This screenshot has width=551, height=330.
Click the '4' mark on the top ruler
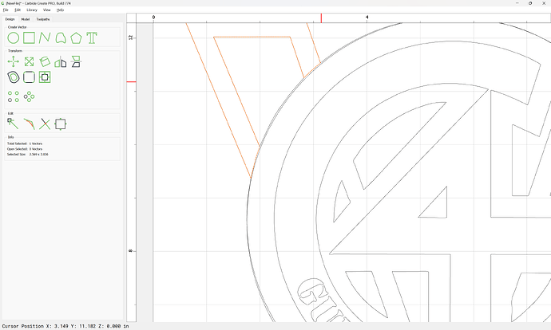pos(367,18)
